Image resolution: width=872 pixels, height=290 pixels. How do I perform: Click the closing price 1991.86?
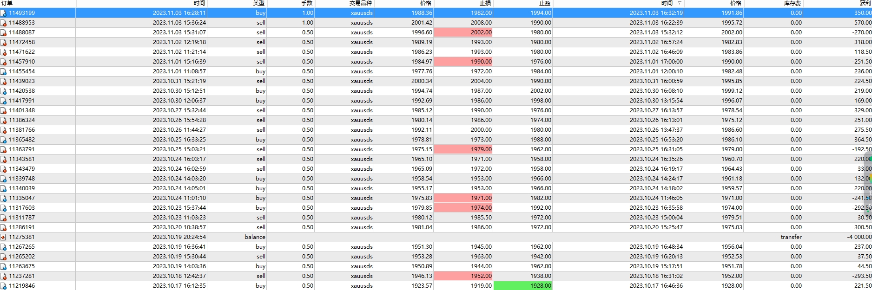pos(732,13)
